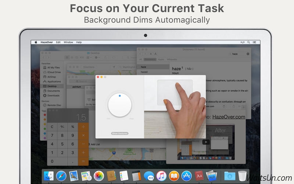Click the Maps search field with Washington
This screenshot has height=184, width=294.
(127, 67)
